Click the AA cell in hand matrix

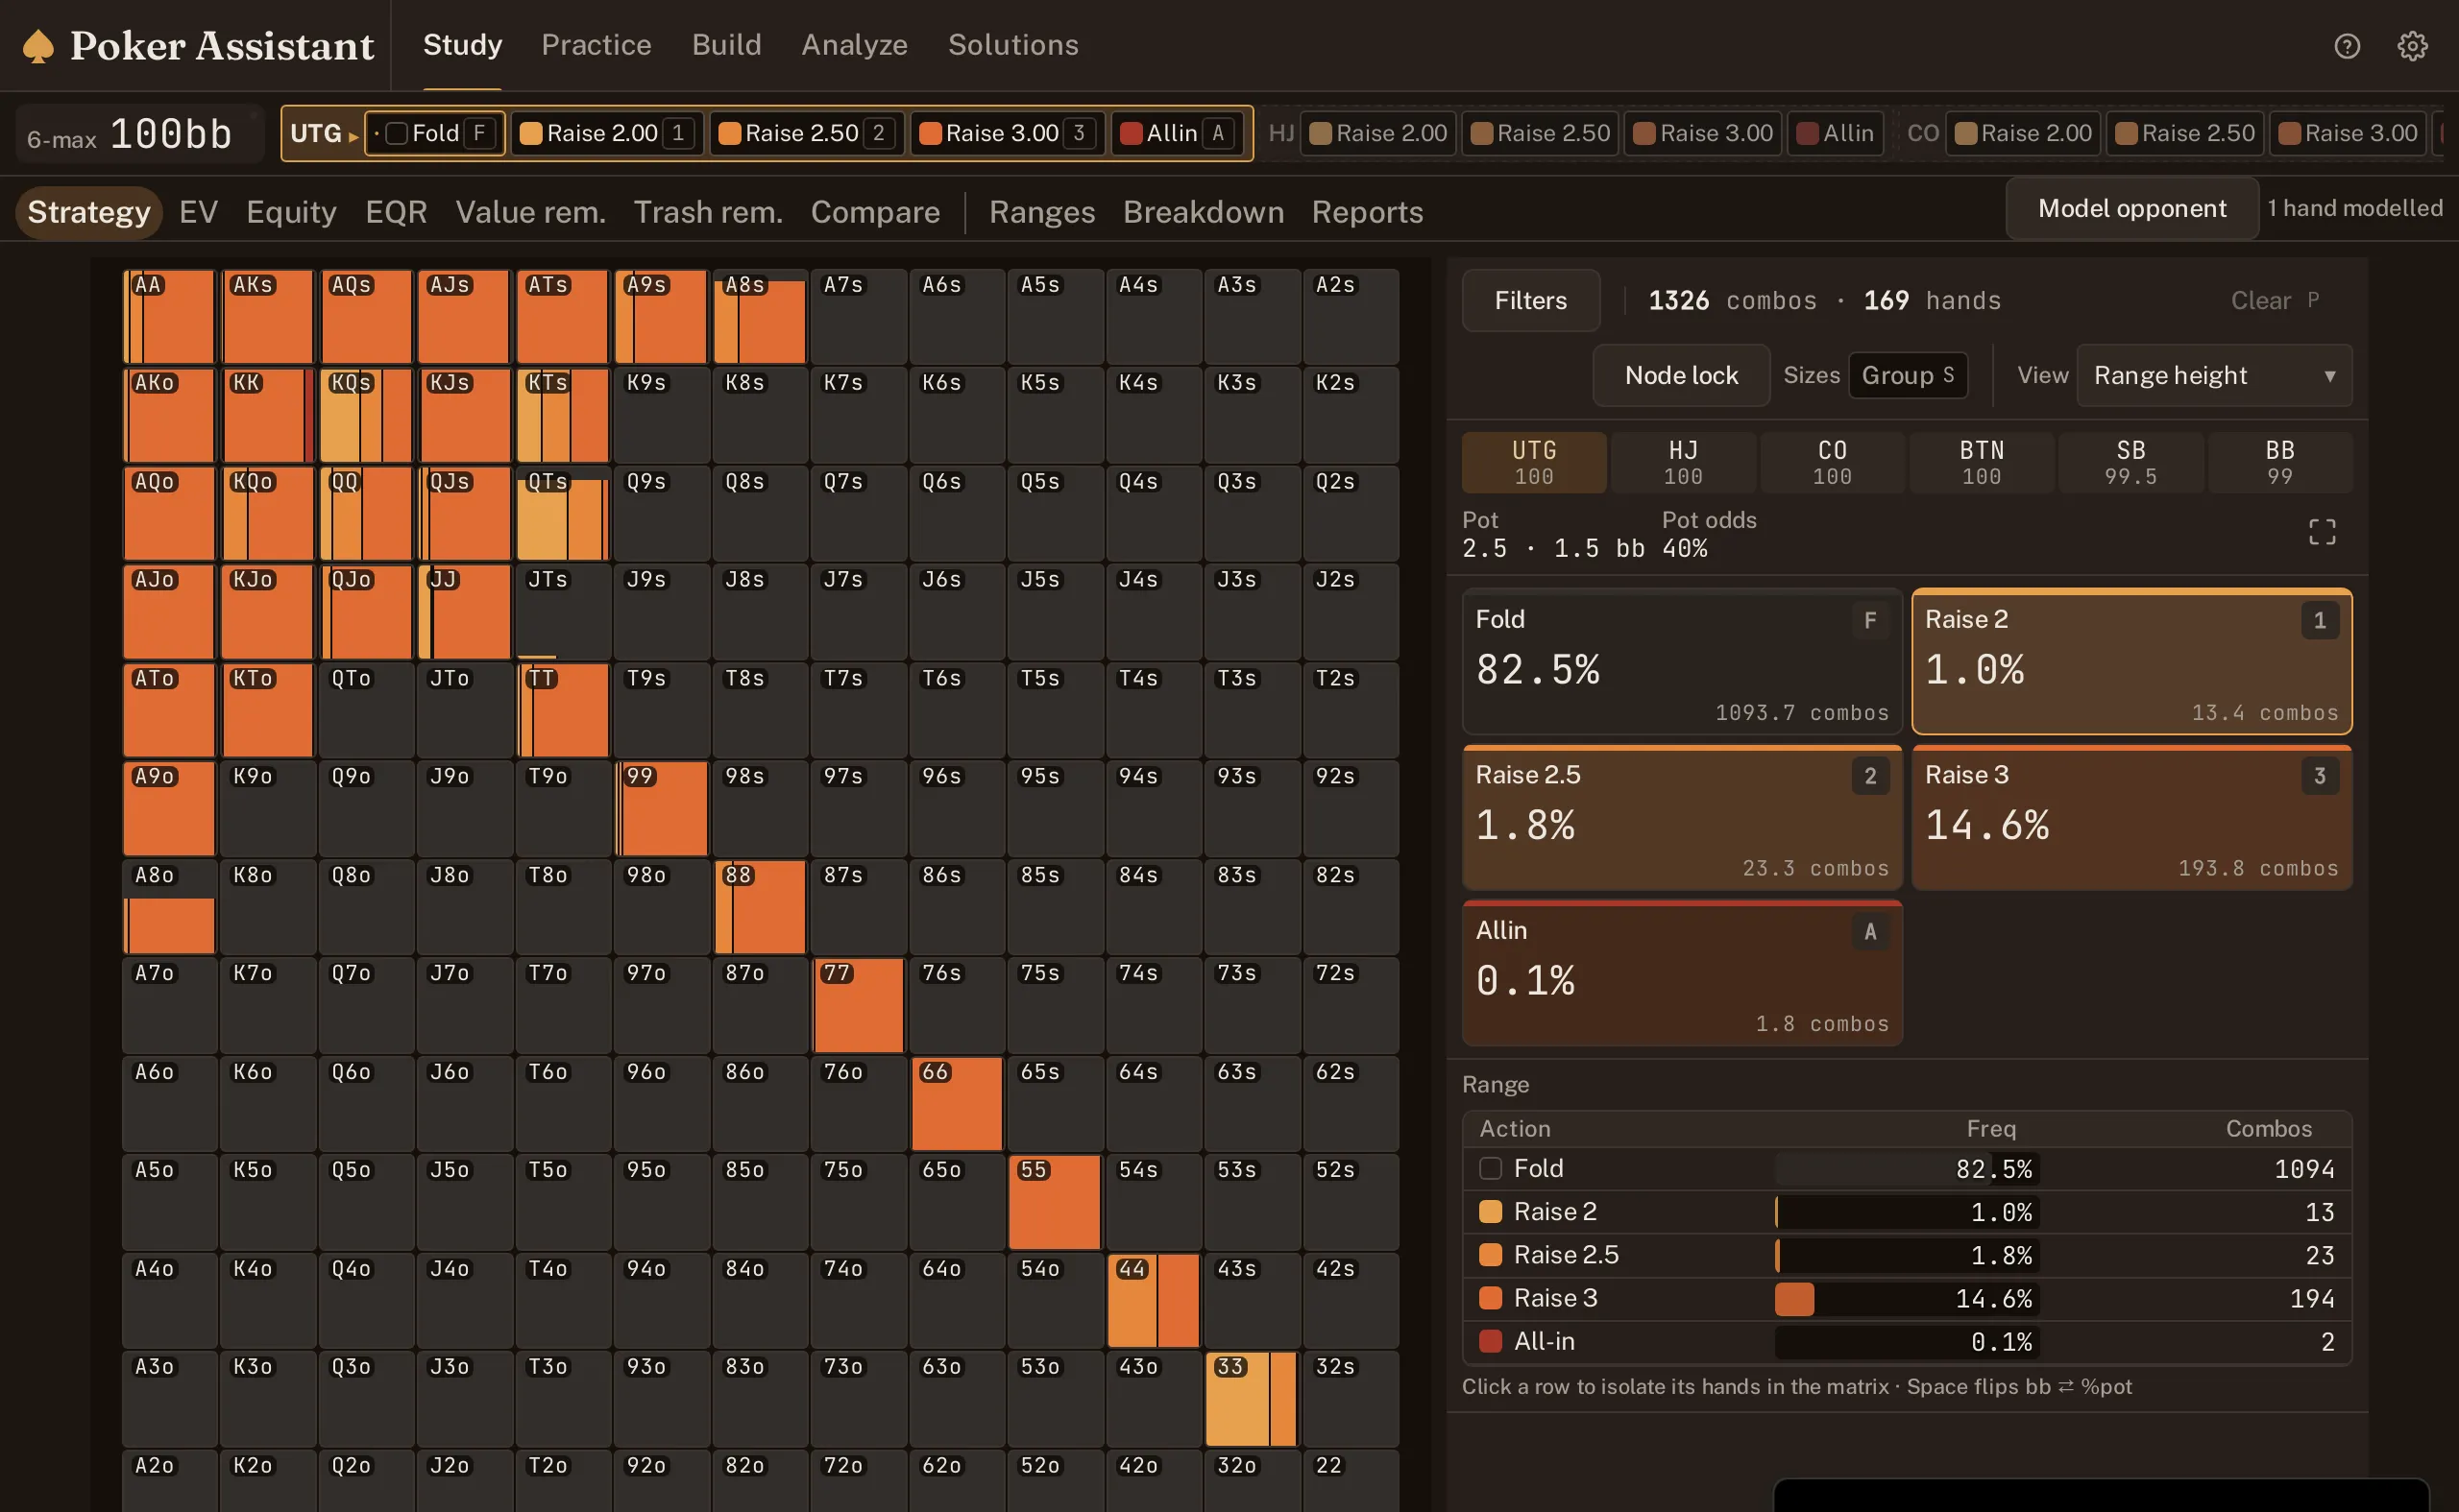(x=169, y=316)
